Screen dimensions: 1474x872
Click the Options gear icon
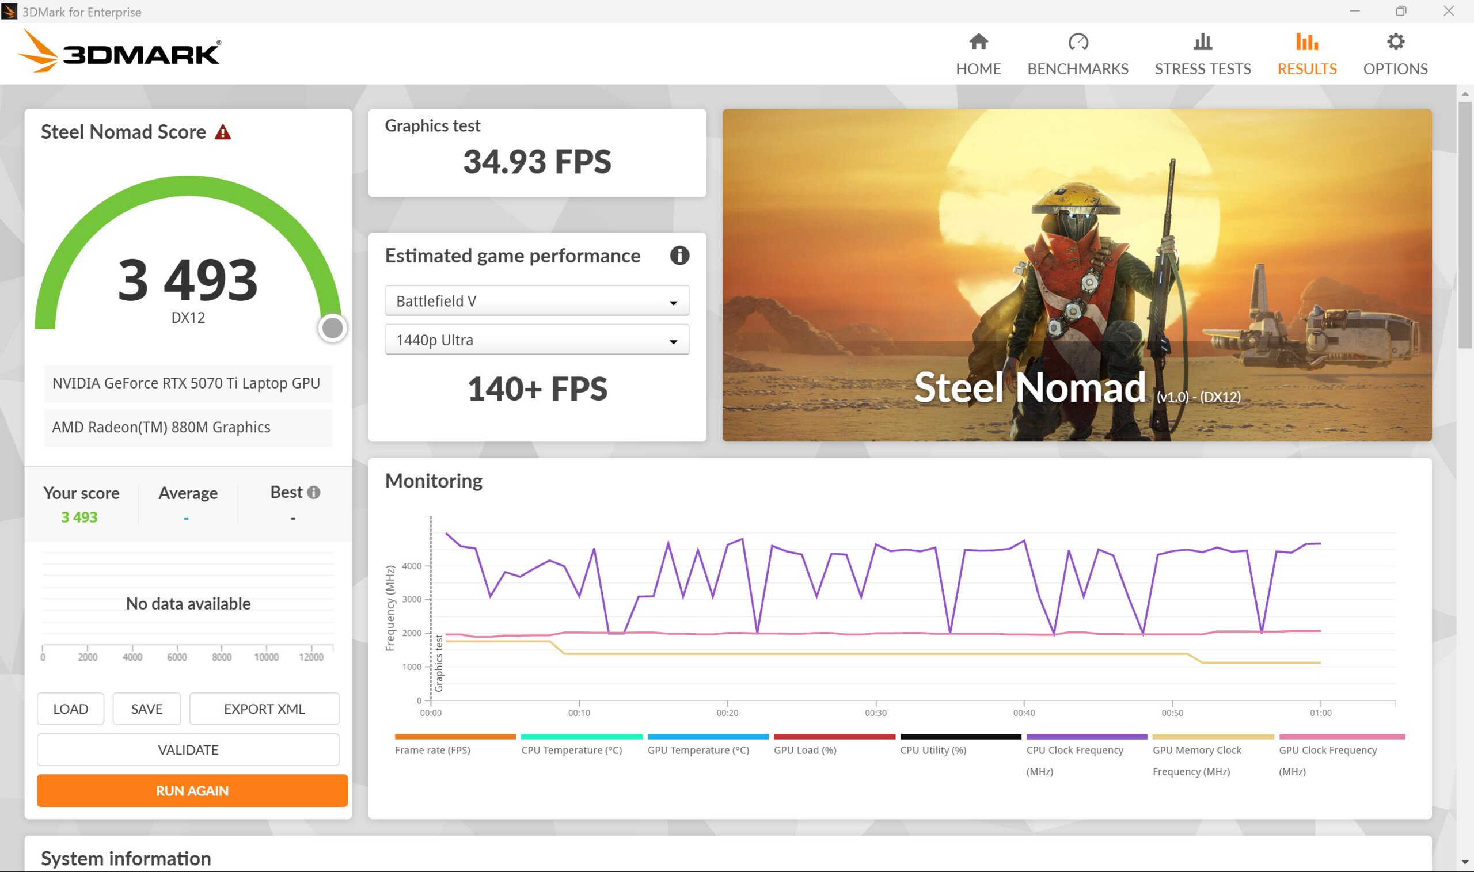click(1395, 41)
